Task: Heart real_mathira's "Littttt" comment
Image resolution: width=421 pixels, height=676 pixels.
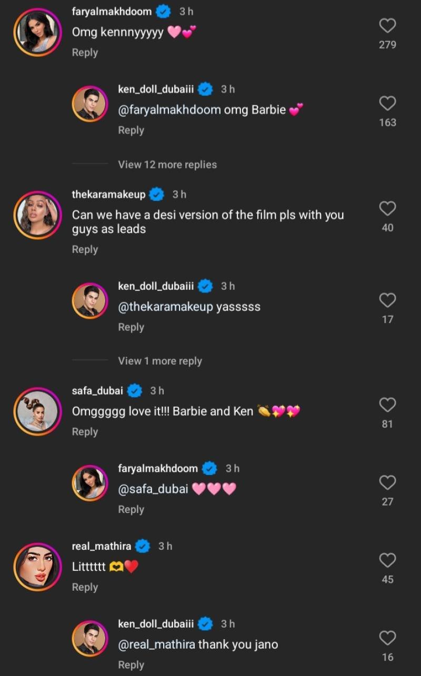Action: pyautogui.click(x=387, y=560)
